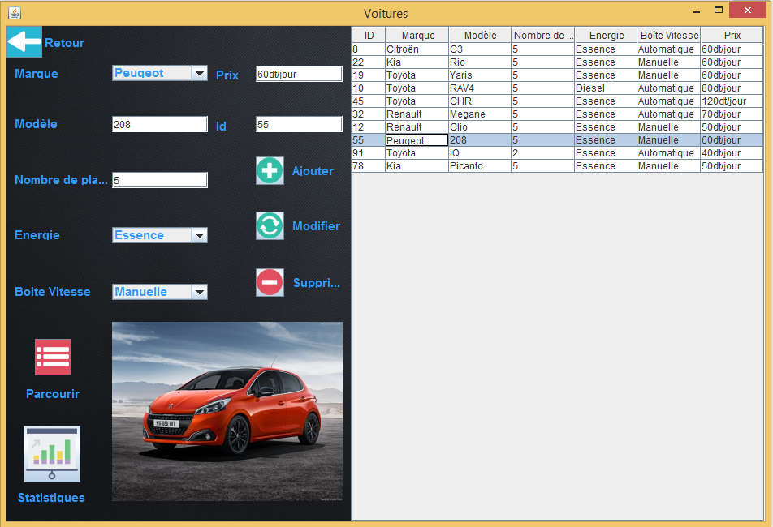Select the Citroën cell in the table
This screenshot has height=527, width=773.
pos(417,49)
